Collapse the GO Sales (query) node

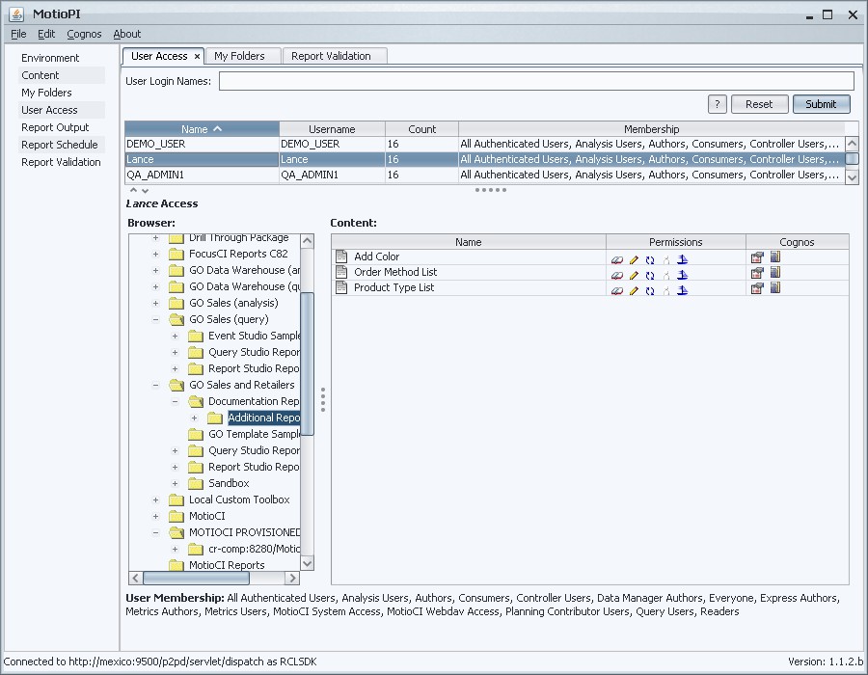[155, 319]
